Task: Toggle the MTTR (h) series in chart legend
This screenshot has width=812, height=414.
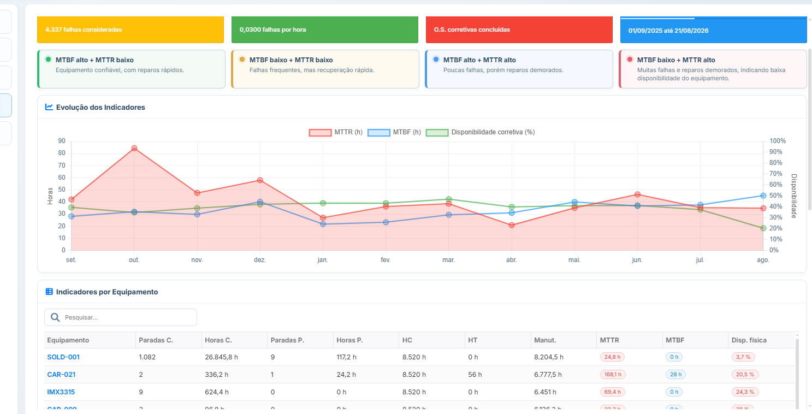Action: click(x=336, y=133)
